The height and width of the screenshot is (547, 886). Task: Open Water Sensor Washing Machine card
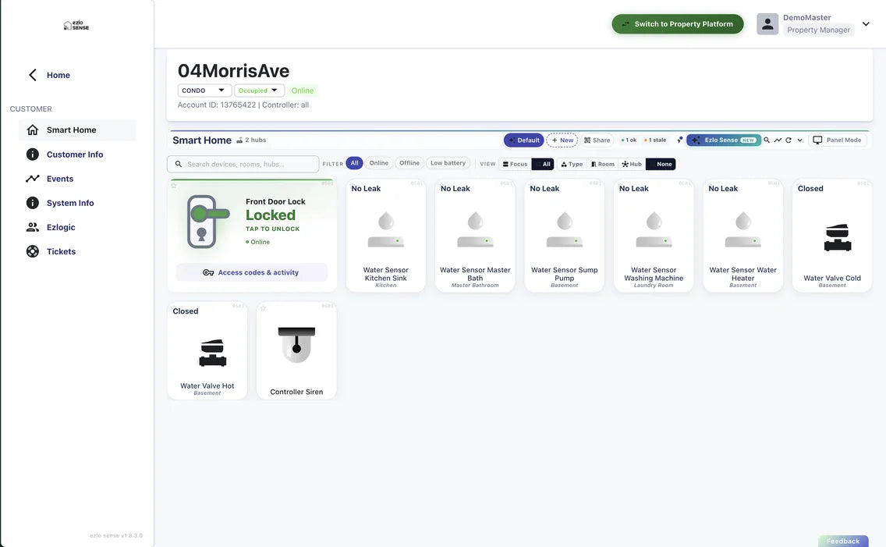pyautogui.click(x=654, y=236)
